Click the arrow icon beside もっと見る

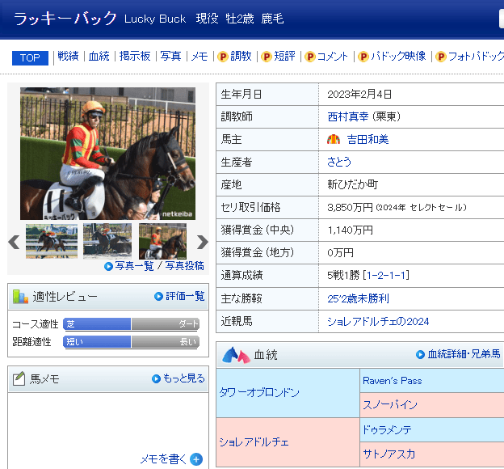[156, 379]
